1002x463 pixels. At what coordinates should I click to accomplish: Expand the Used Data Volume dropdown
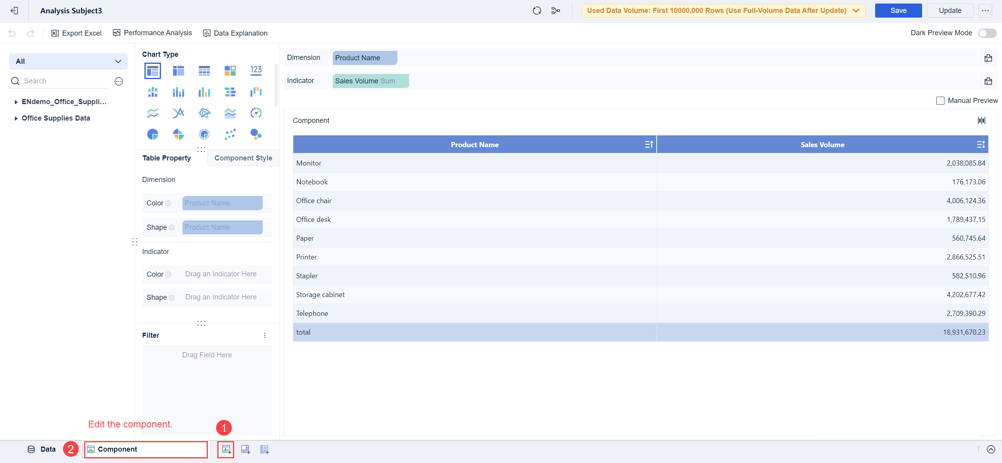(856, 11)
